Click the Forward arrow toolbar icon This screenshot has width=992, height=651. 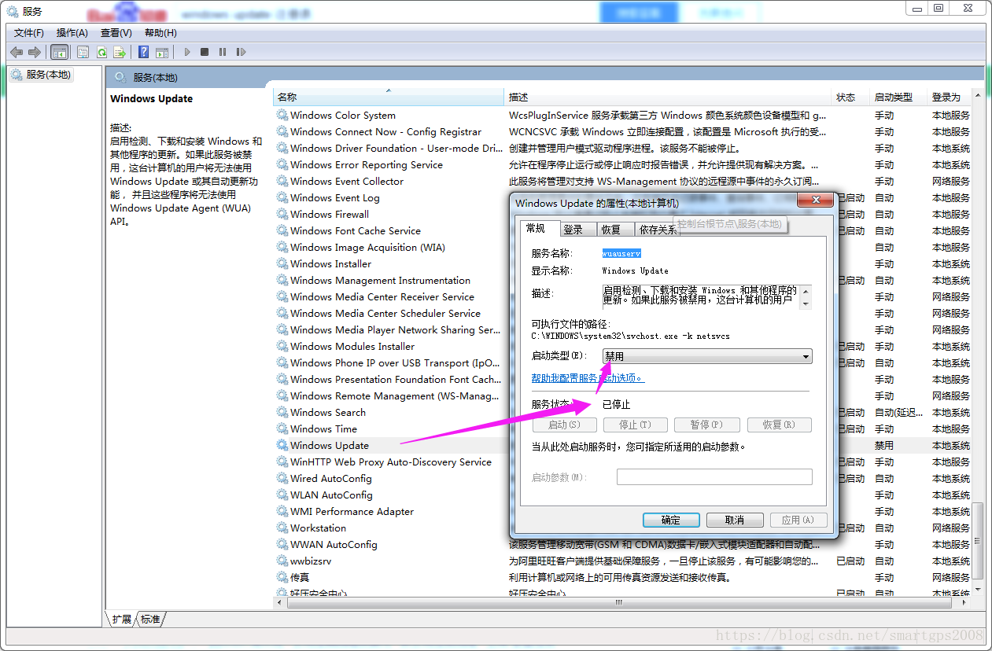tap(35, 52)
